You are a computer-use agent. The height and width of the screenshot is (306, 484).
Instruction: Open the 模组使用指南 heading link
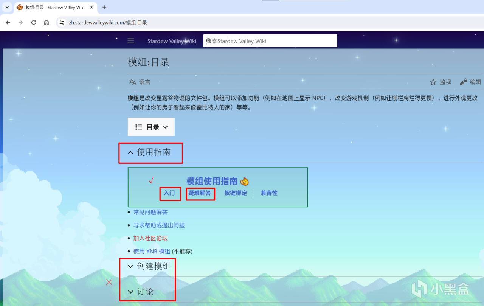pyautogui.click(x=212, y=181)
